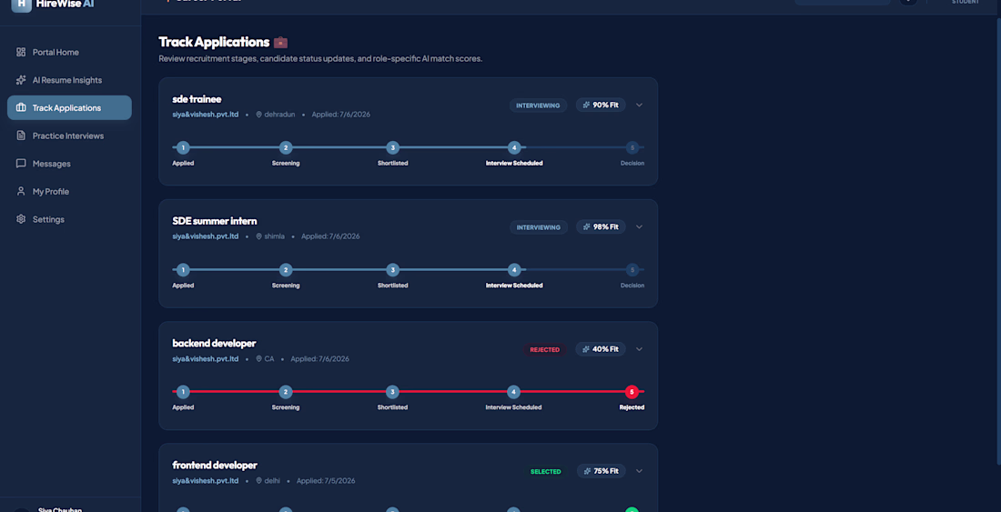This screenshot has width=1001, height=512.
Task: Click the Track Applications briefcase icon
Action: [x=21, y=107]
